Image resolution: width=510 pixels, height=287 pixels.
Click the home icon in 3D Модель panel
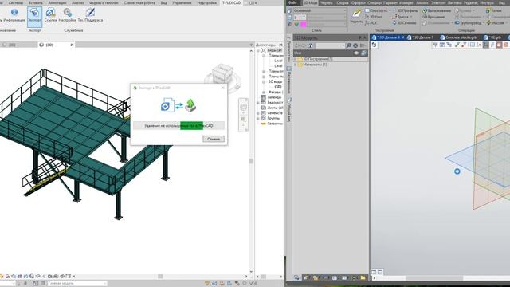click(310, 45)
